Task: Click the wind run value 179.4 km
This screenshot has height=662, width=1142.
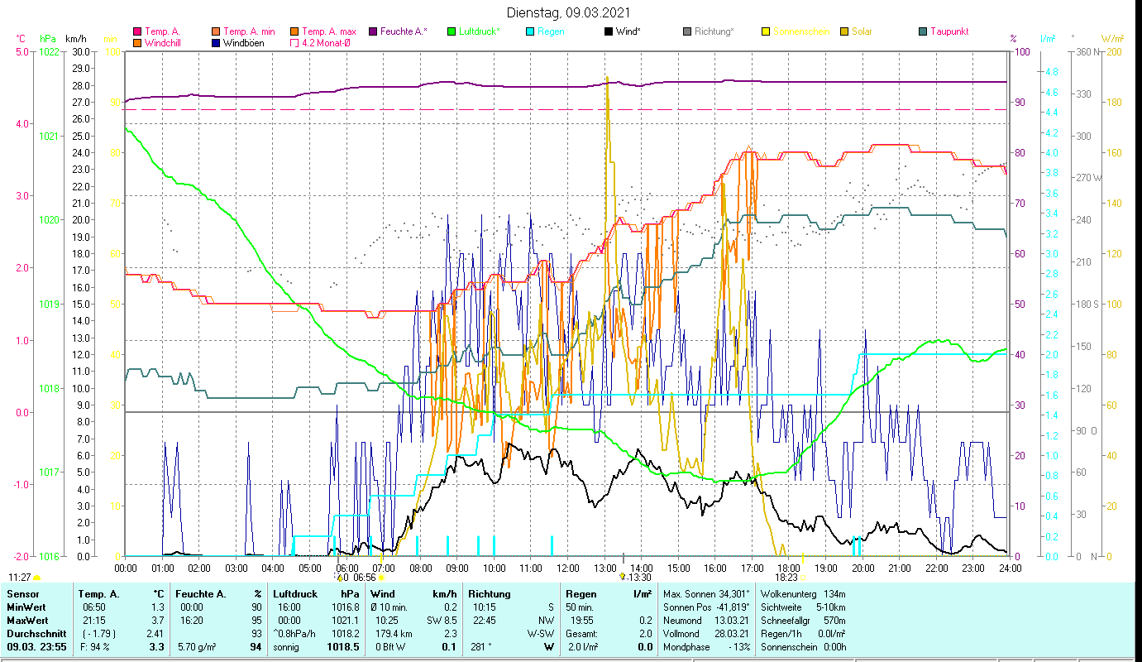Action: point(394,633)
